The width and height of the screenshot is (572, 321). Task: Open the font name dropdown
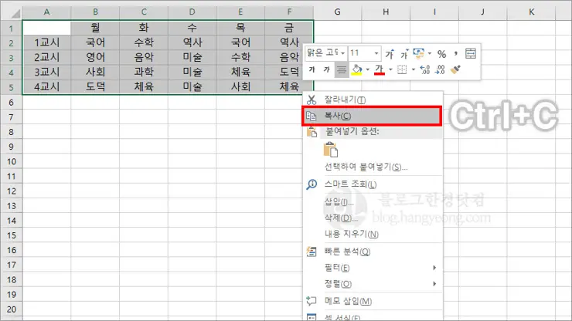click(x=342, y=53)
